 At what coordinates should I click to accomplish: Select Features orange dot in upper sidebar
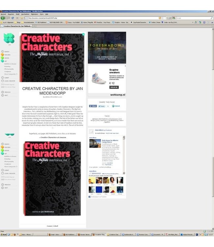coord(2,55)
